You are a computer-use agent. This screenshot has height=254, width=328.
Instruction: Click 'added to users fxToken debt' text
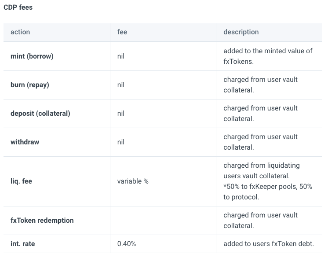[269, 244]
